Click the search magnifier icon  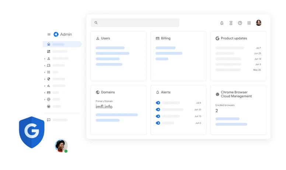pyautogui.click(x=96, y=23)
